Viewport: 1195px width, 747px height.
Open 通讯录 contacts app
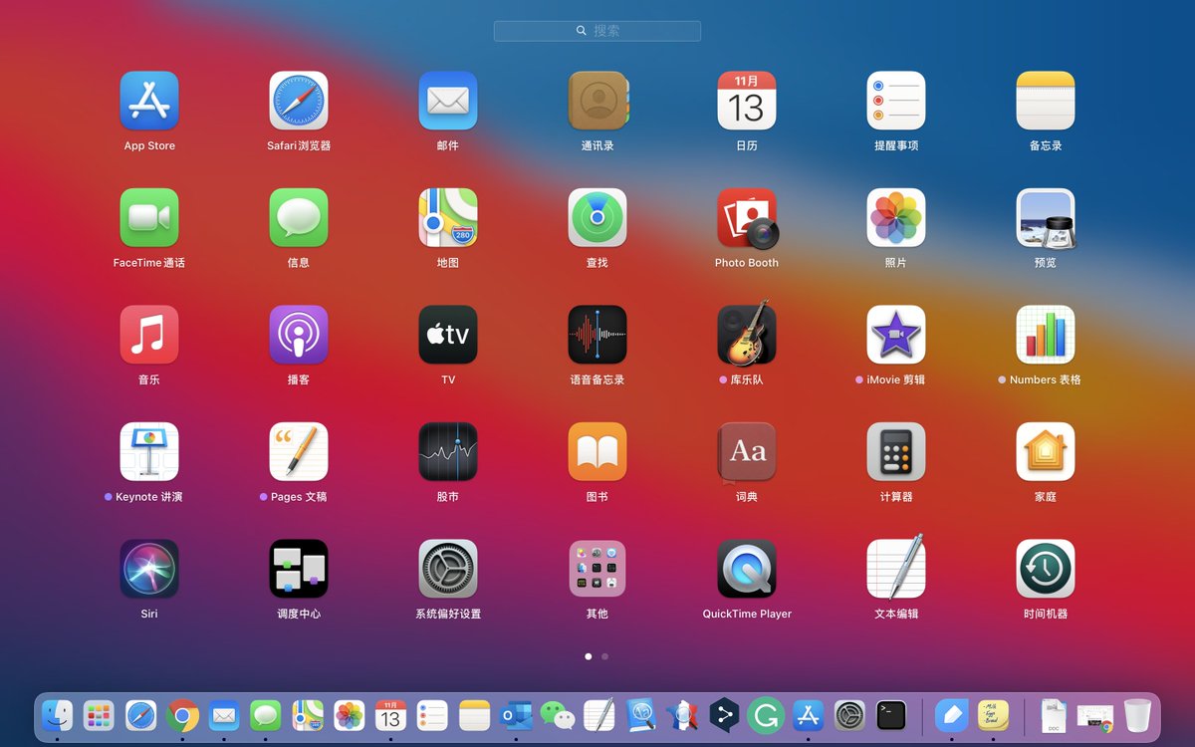tap(597, 101)
